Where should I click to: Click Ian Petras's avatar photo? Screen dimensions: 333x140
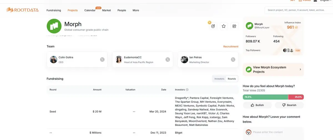point(184,59)
